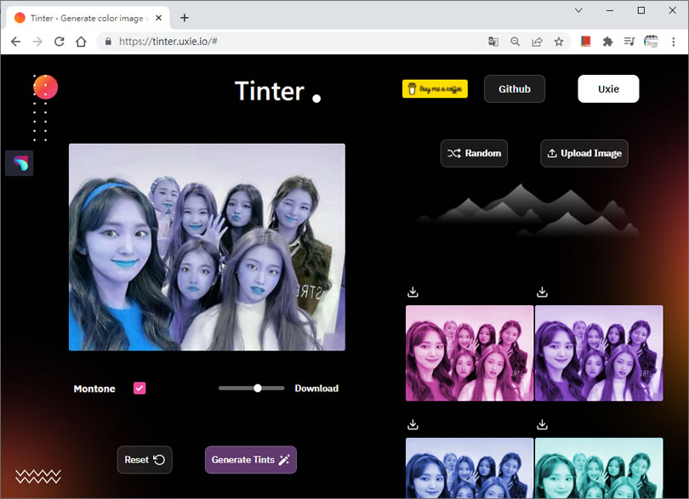Click the main preview image
Screen dimensions: 689x499
click(x=207, y=247)
